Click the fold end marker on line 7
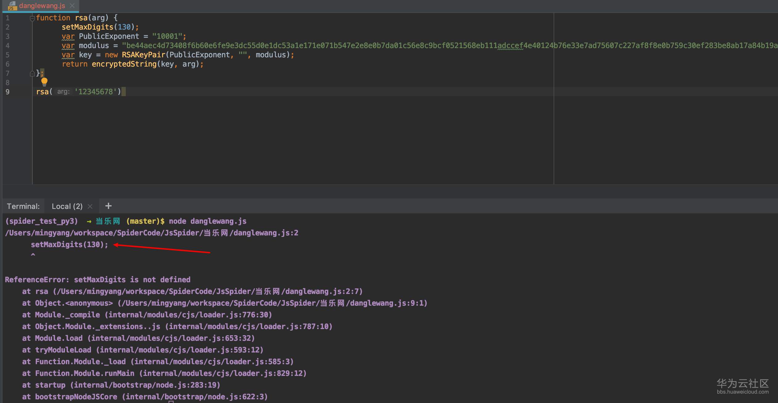The height and width of the screenshot is (403, 778). [32, 74]
